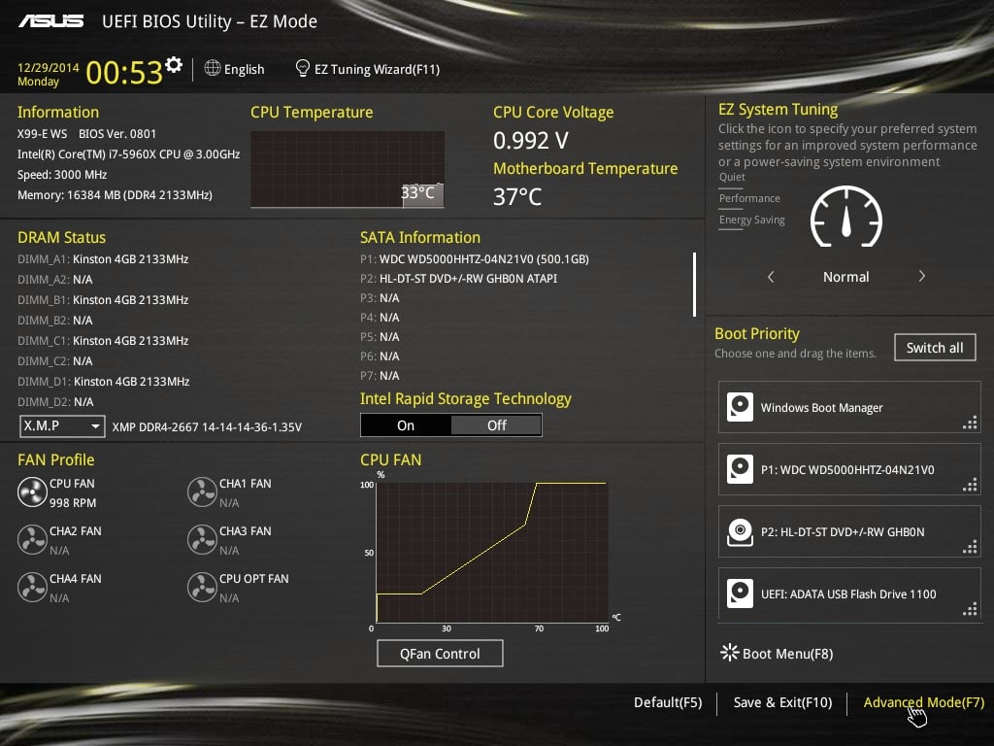994x746 pixels.
Task: Click the P2 DVD drive disc icon
Action: click(740, 531)
